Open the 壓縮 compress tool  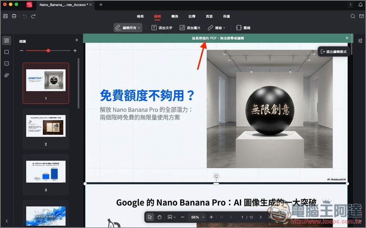pos(243,27)
